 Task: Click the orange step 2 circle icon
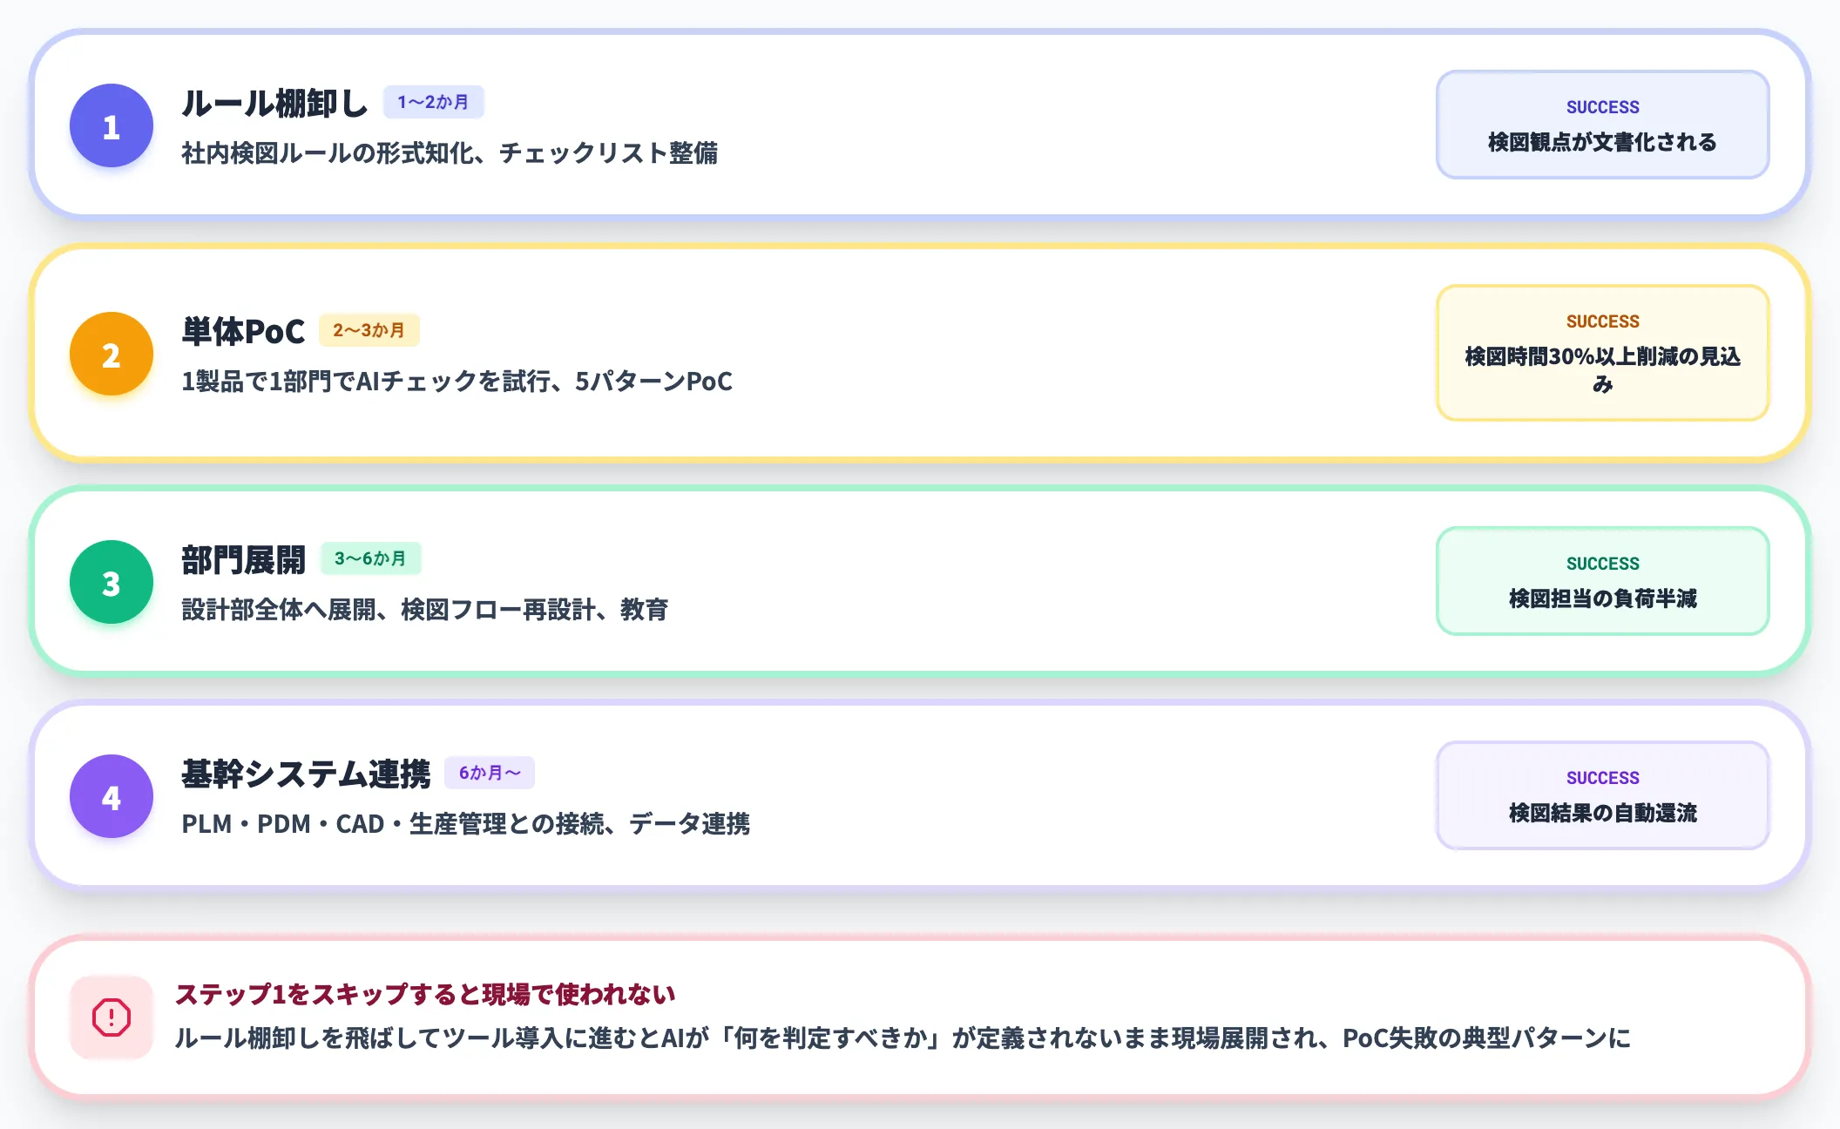click(x=112, y=354)
